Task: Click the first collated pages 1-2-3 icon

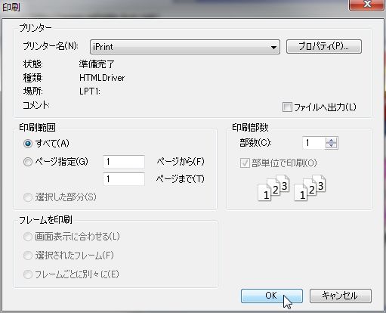Action: click(x=273, y=188)
